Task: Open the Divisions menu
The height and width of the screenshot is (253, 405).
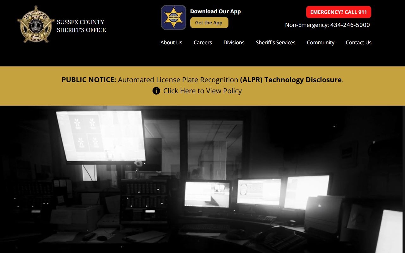Action: (234, 42)
